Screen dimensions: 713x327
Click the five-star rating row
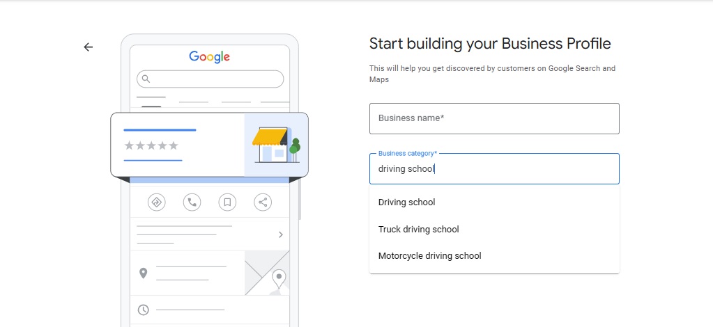point(151,146)
